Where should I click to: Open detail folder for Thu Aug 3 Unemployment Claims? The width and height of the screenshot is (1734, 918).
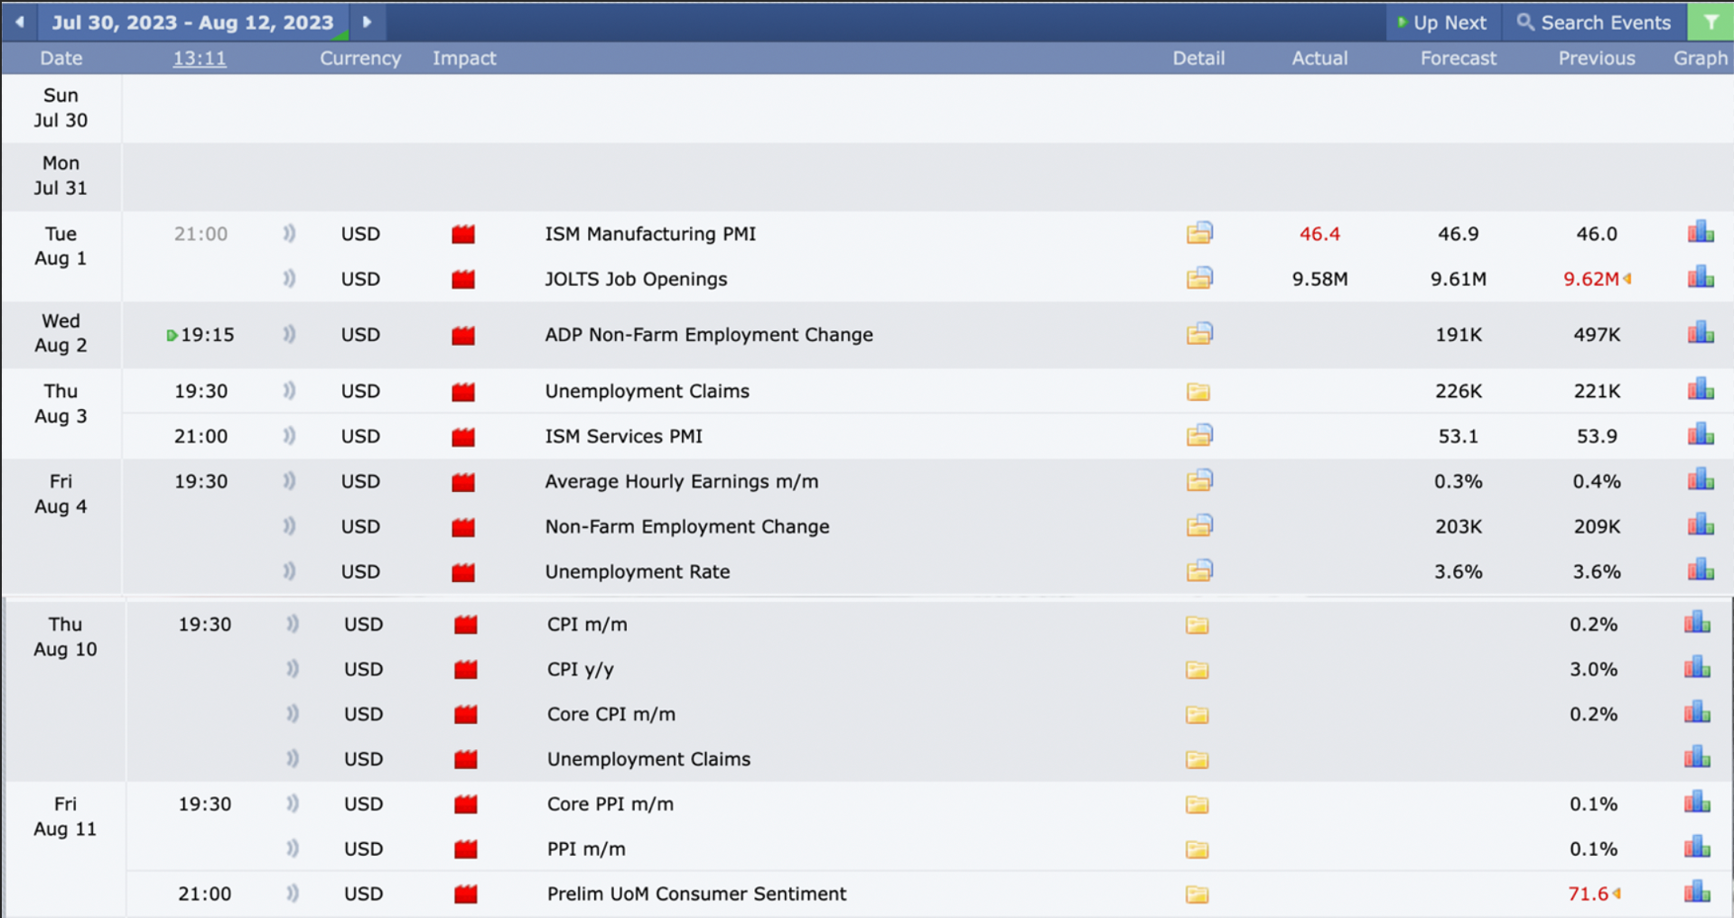click(x=1198, y=392)
